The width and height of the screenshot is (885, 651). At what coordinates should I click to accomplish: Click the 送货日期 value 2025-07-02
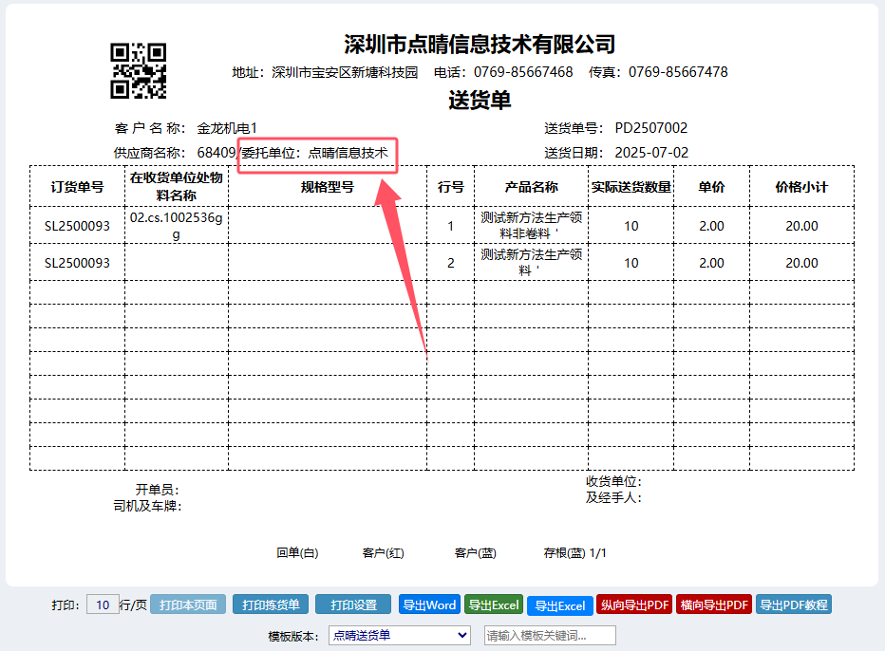point(651,153)
